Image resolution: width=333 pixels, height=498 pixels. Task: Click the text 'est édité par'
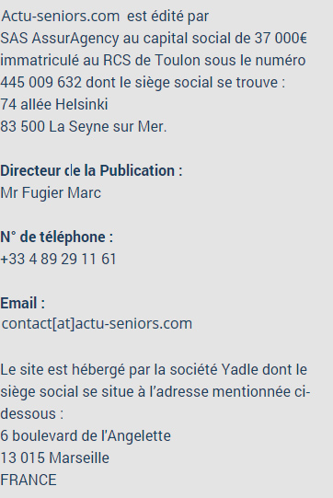[x=168, y=17]
